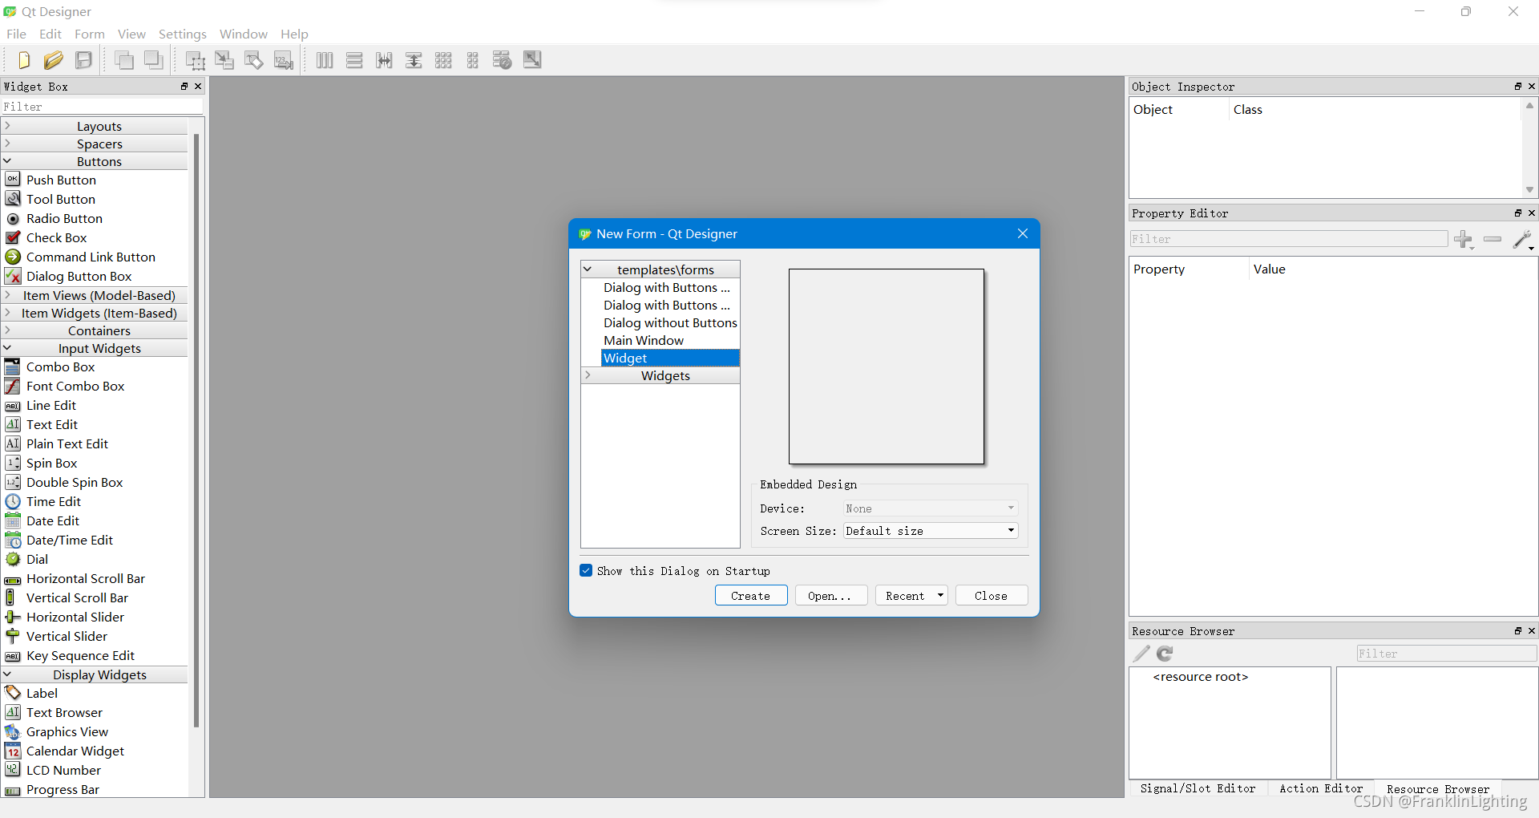Expand the Widgets tree in dialog
Viewport: 1539px width, 818px height.
pyautogui.click(x=588, y=375)
